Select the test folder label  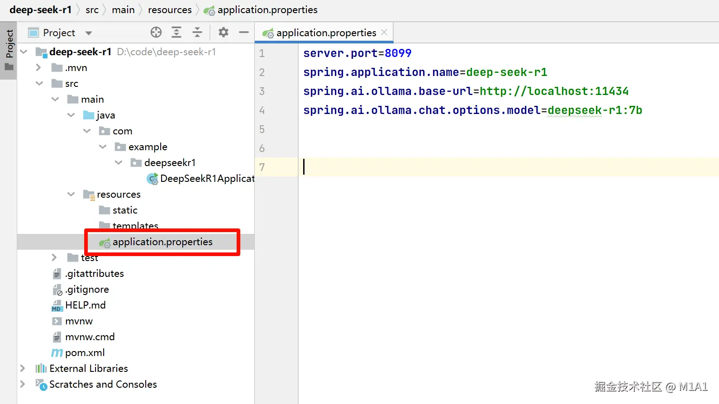click(x=90, y=257)
